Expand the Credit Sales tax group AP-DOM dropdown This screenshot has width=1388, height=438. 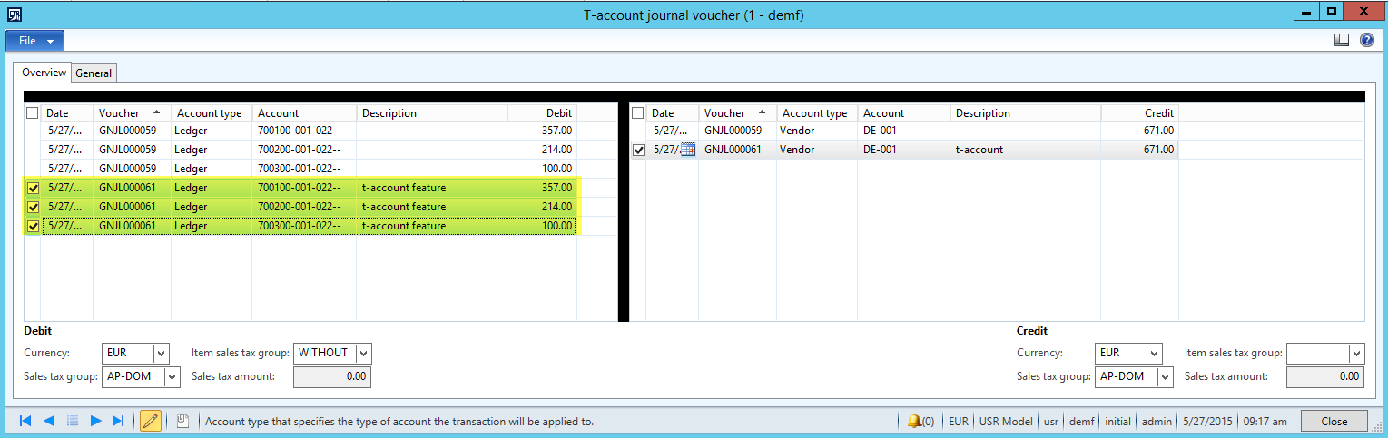click(1165, 376)
